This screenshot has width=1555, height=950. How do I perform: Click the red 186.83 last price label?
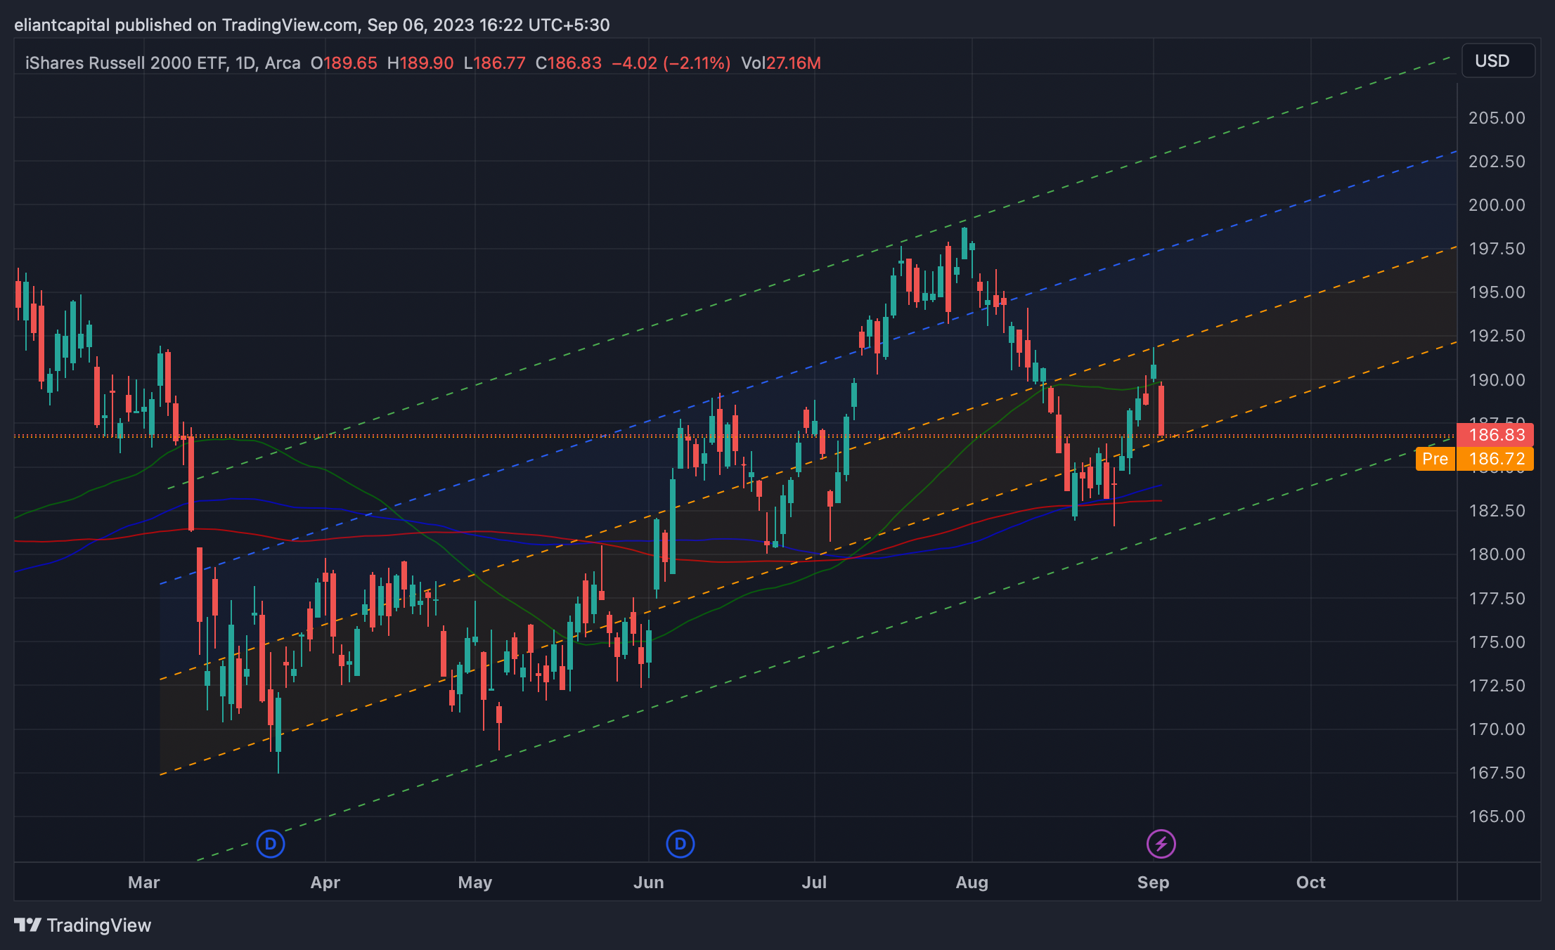pos(1495,435)
